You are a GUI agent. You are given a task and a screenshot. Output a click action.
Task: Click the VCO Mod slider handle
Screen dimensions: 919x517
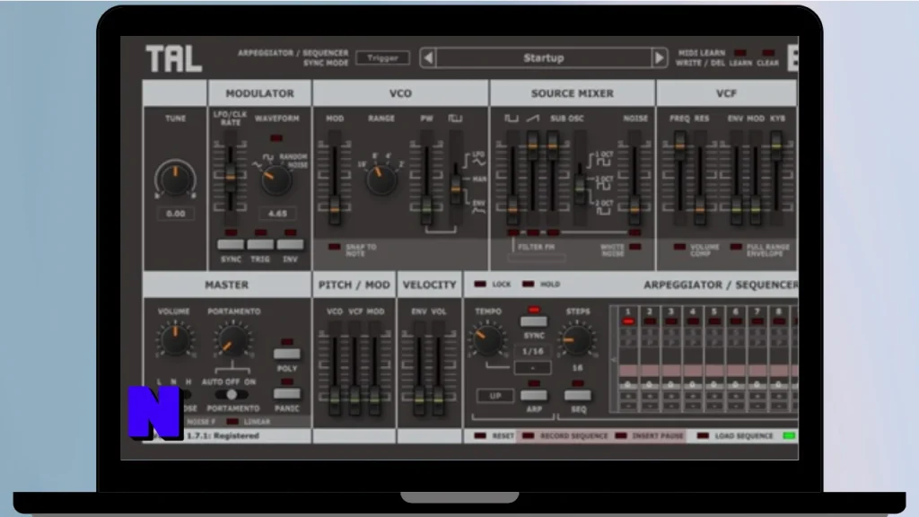(334, 208)
